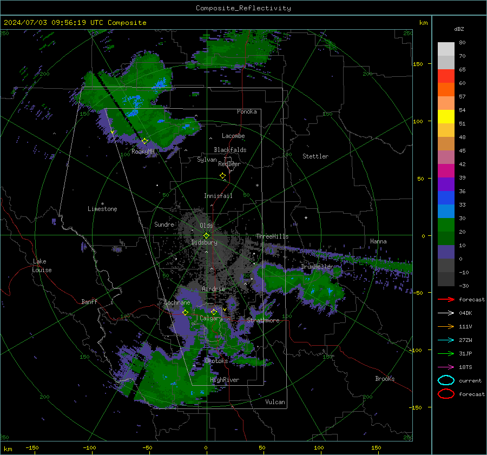Screen dimensions: 487x455
Task: Pick the light gray swatch for 70-80 dBZ
Action: coord(446,49)
